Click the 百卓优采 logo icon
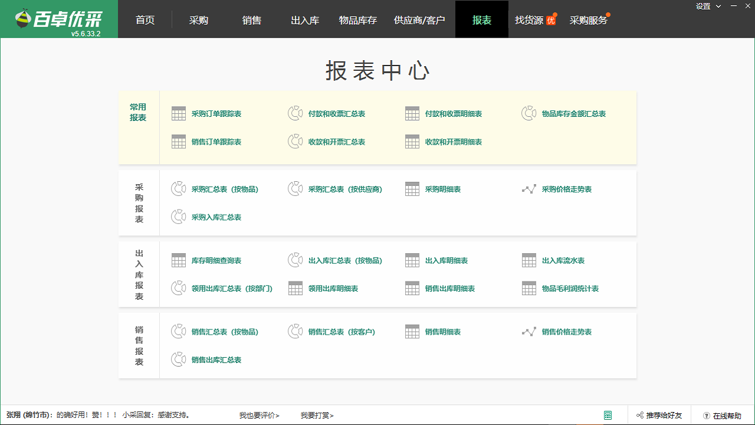Screen dimensions: 755x425 pos(24,15)
